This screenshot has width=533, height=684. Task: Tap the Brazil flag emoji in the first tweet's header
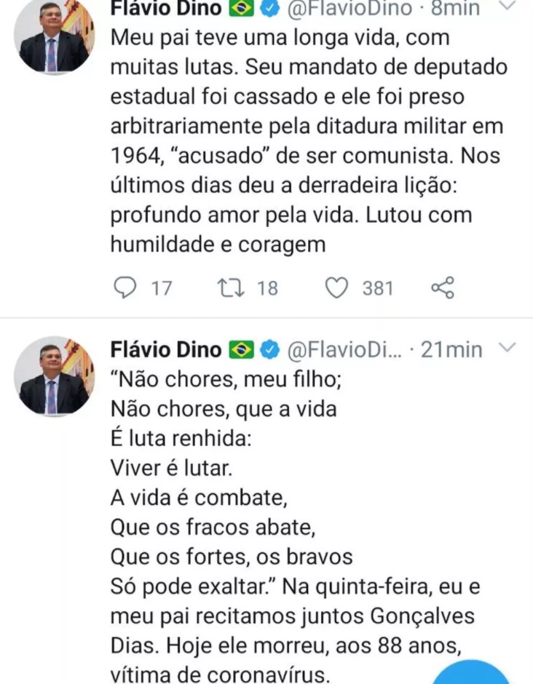click(241, 9)
